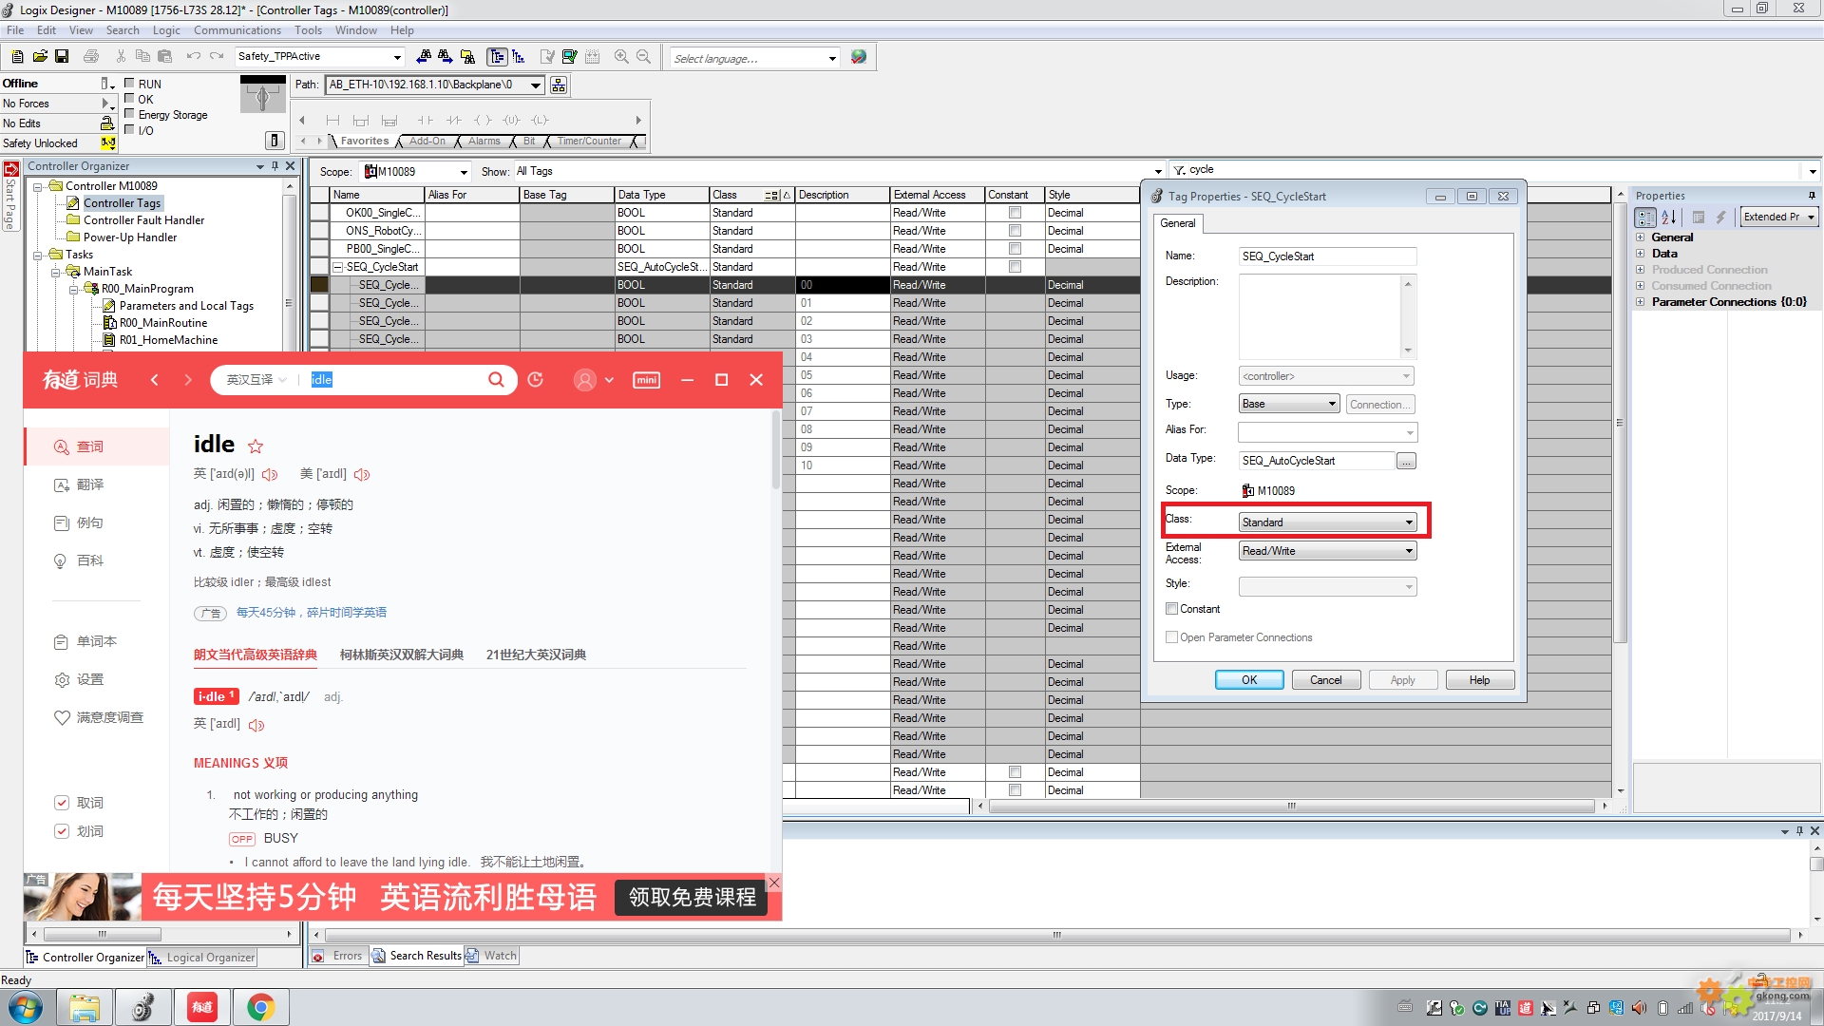
Task: Click the Find Previous binoculars icon
Action: pos(424,57)
